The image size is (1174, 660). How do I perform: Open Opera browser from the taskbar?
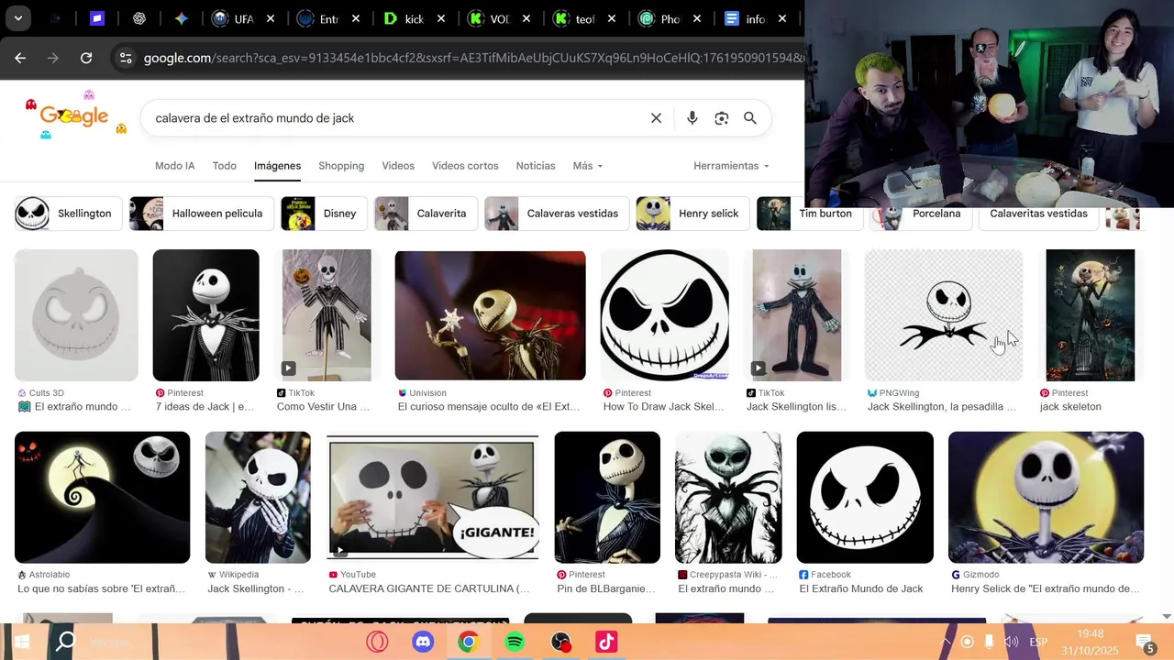[x=377, y=643]
